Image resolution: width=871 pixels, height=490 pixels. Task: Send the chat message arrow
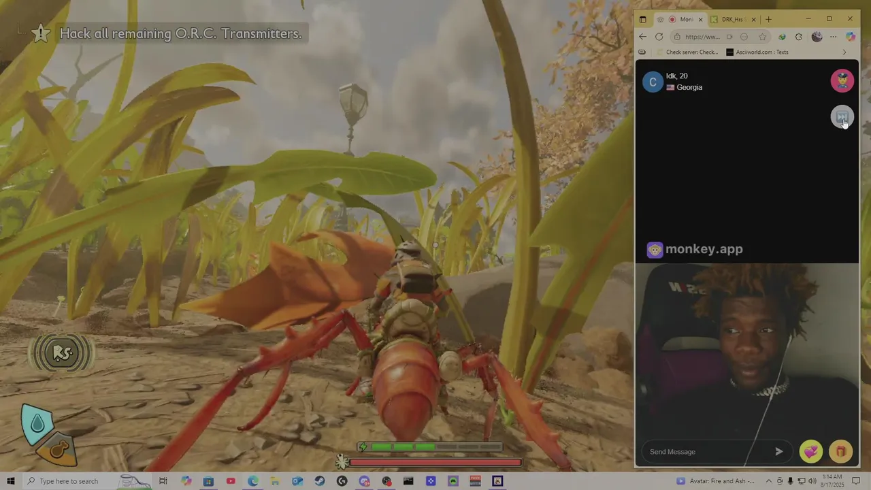779,451
